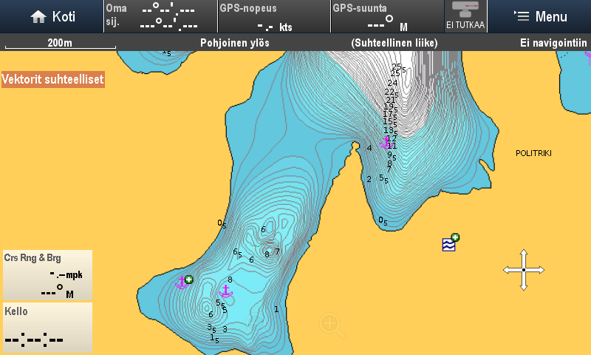This screenshot has width=591, height=355.
Task: Tap the Vektorit suhteelliset label
Action: point(52,79)
